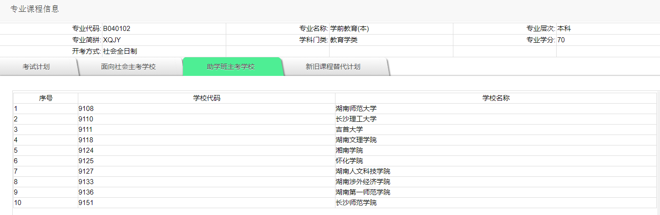The height and width of the screenshot is (215, 660).
Task: Select the 怀化学院 school name
Action: coord(350,161)
